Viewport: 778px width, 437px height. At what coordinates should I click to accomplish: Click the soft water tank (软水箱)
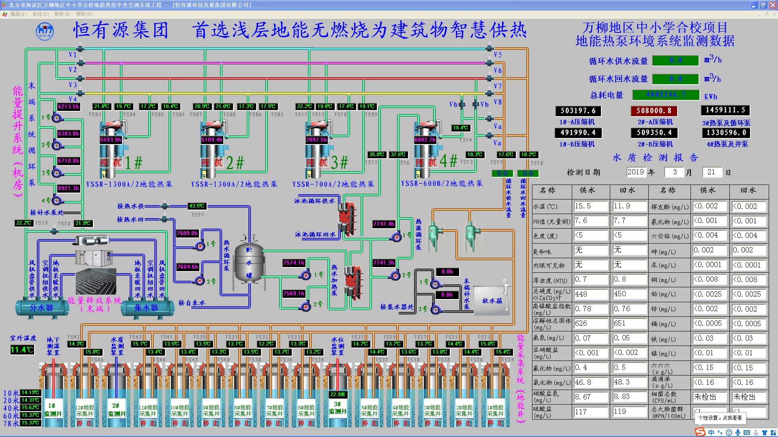(x=492, y=300)
